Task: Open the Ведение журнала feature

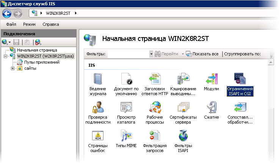Action: (x=98, y=85)
